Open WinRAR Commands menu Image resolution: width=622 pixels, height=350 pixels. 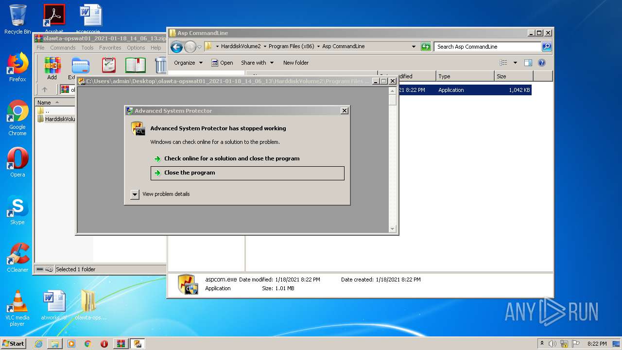(x=63, y=48)
